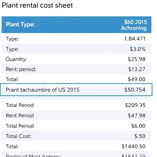
Task: Click the first Type row label
Action: (x=12, y=39)
